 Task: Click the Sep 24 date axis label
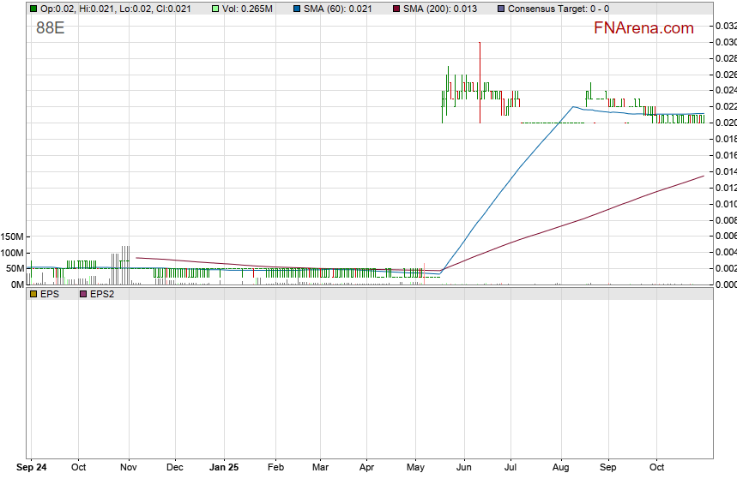click(x=33, y=468)
